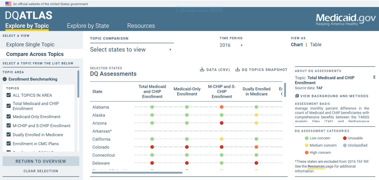Click the table horizontal scrollbar
Viewport: 379px width, 180px height.
137,173
